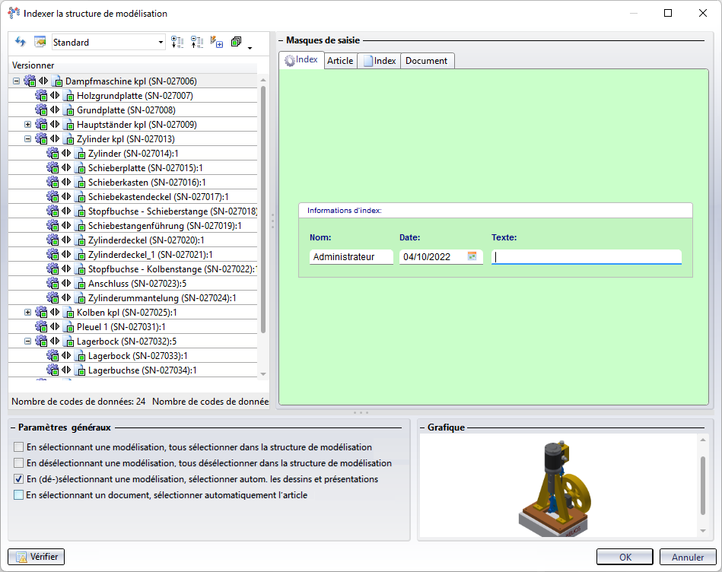Enable deselect all when deselecting a modélisation
722x572 pixels.
click(x=19, y=462)
